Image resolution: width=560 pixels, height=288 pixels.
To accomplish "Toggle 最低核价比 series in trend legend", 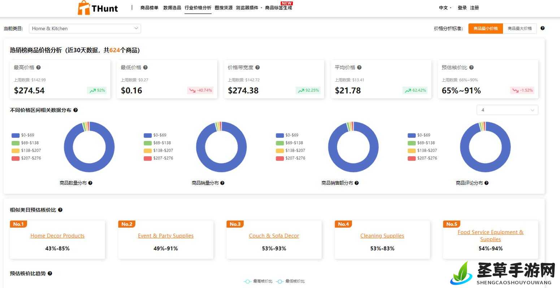I will [x=290, y=282].
